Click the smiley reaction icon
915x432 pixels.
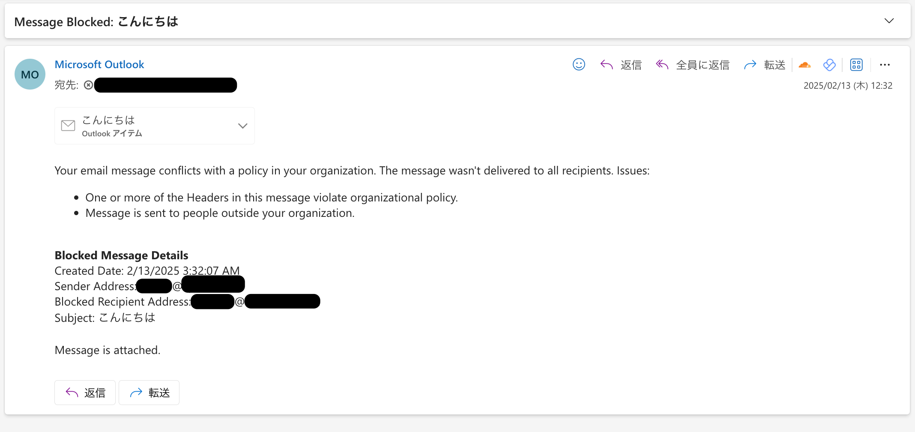pos(579,65)
